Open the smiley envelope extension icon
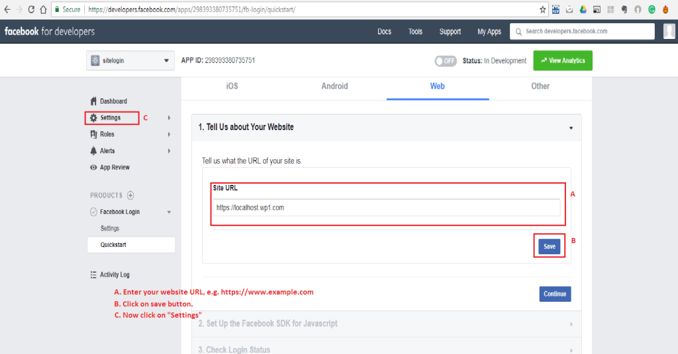 (569, 9)
